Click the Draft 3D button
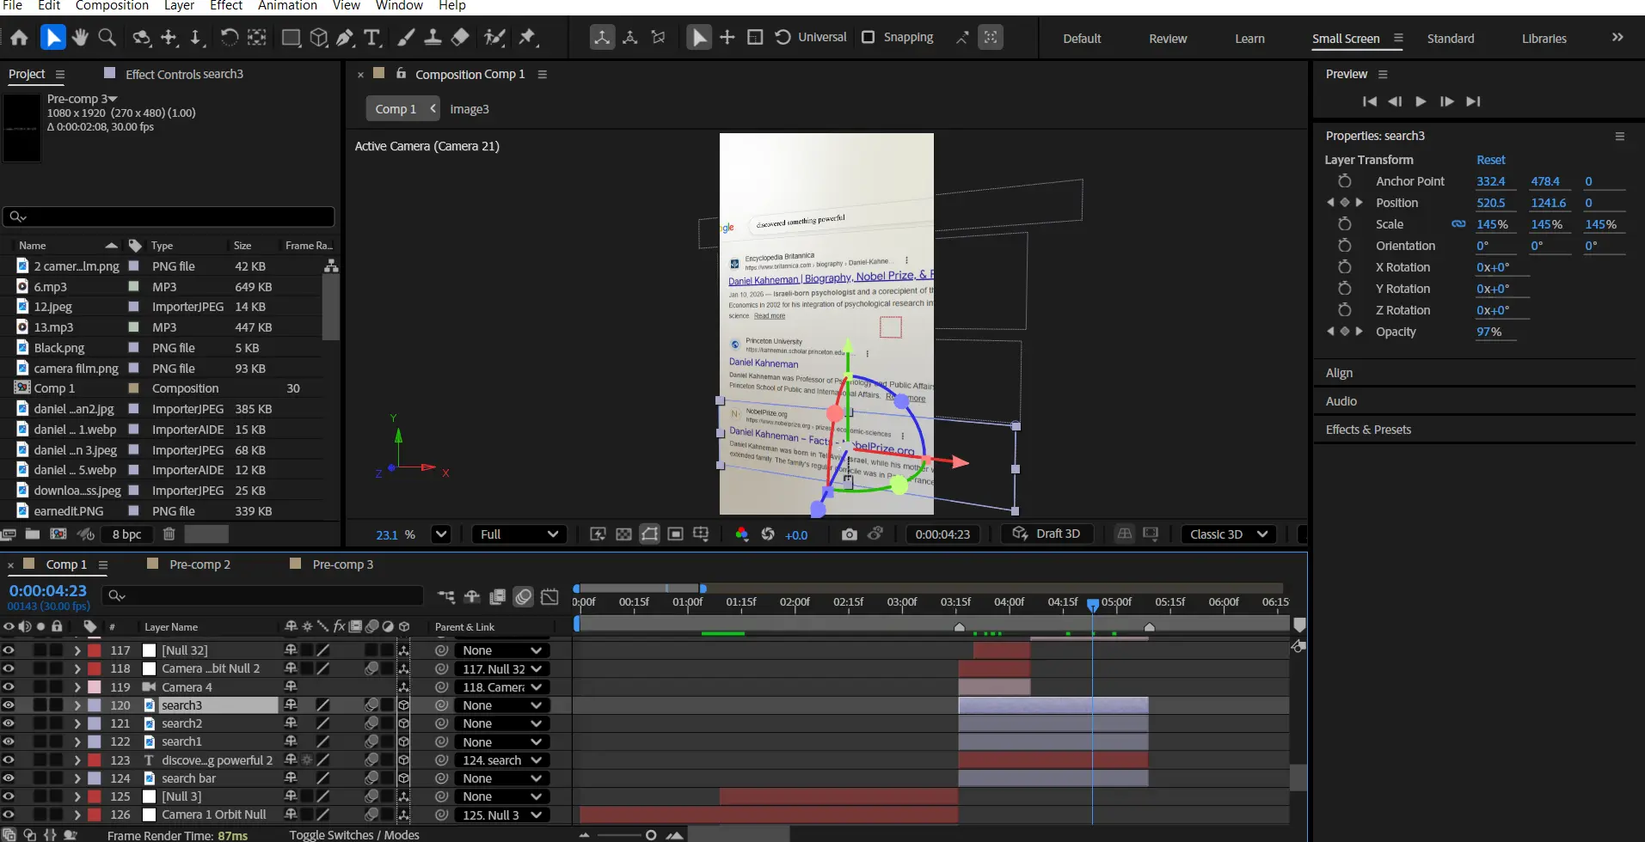The width and height of the screenshot is (1645, 842). [x=1047, y=534]
